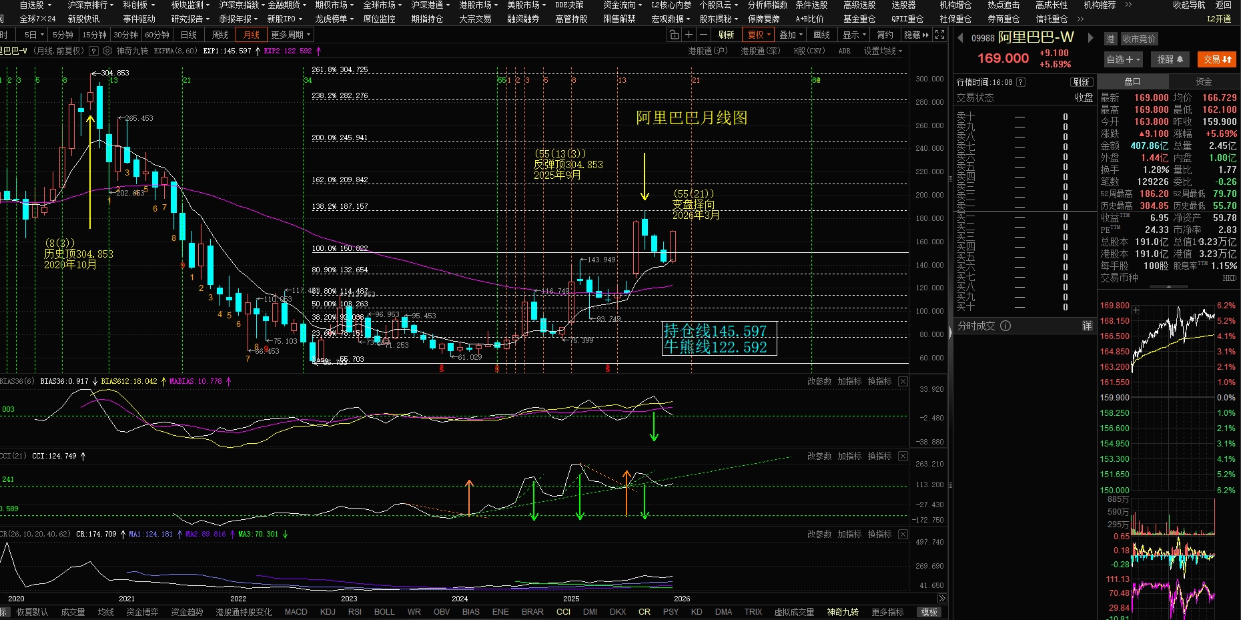The image size is (1241, 620).
Task: Toggle 港股通(沪) overlay
Action: (708, 51)
